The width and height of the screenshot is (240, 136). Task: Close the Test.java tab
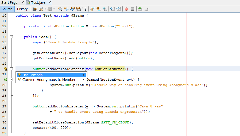50,2
